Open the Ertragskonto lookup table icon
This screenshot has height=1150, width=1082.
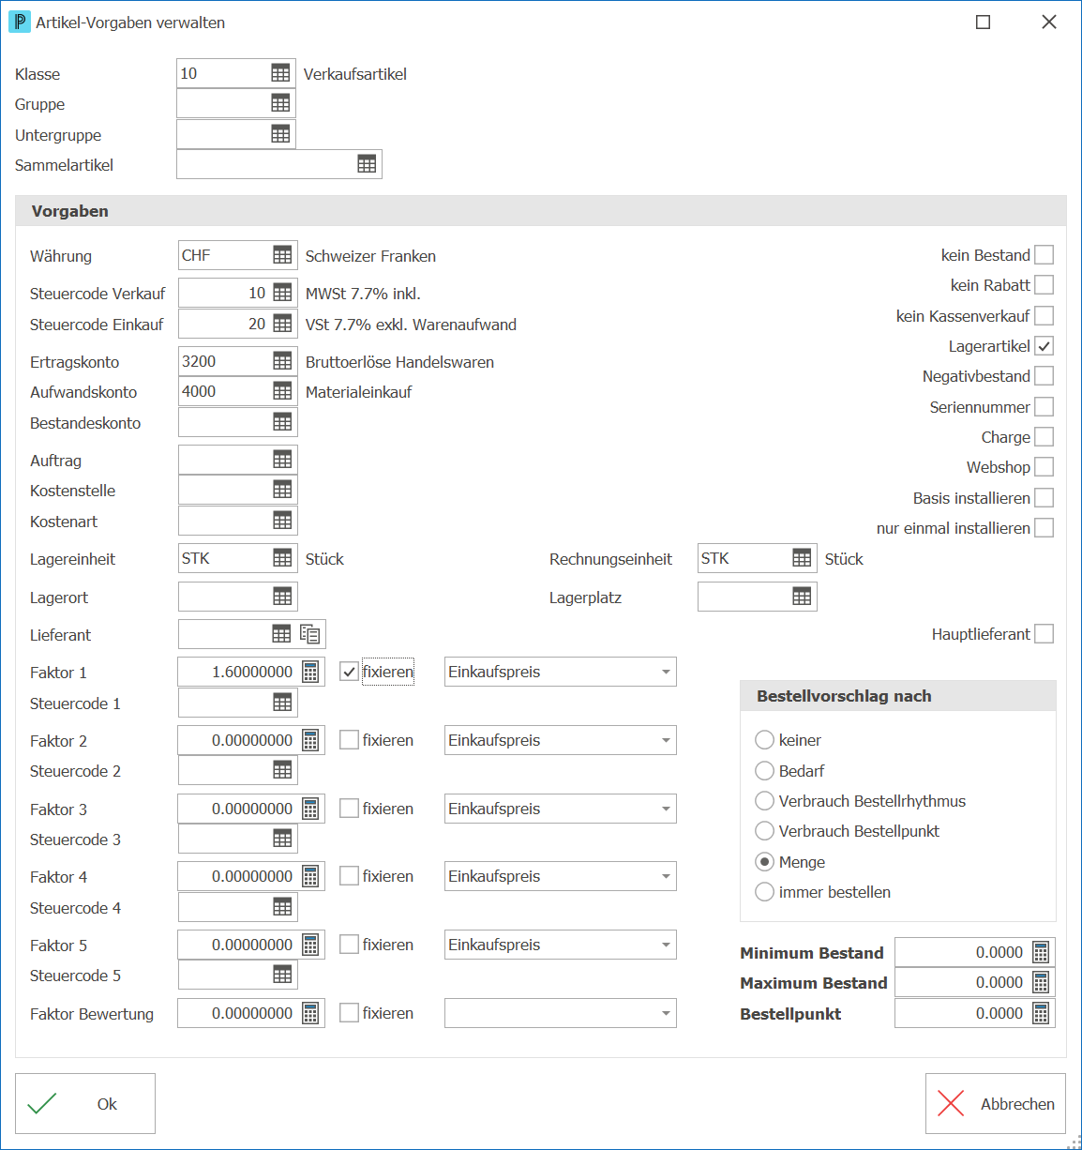282,361
